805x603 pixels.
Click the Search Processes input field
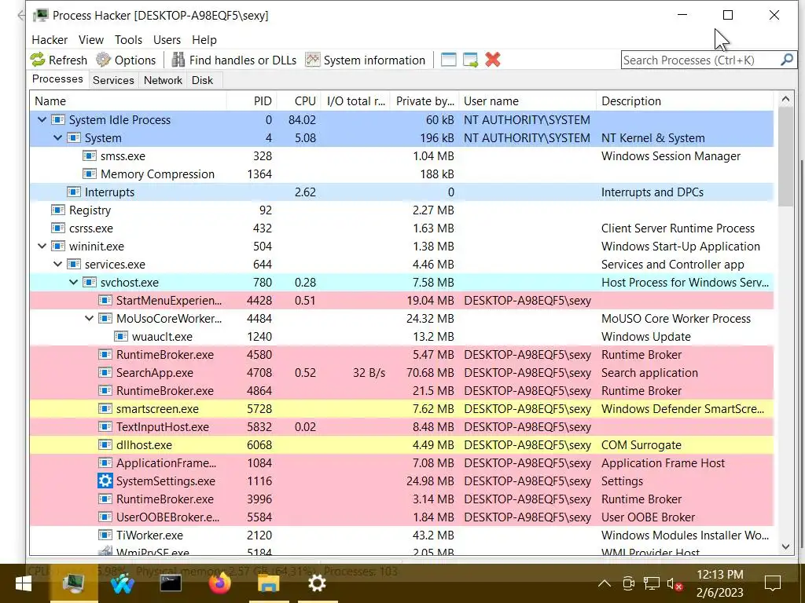click(700, 60)
